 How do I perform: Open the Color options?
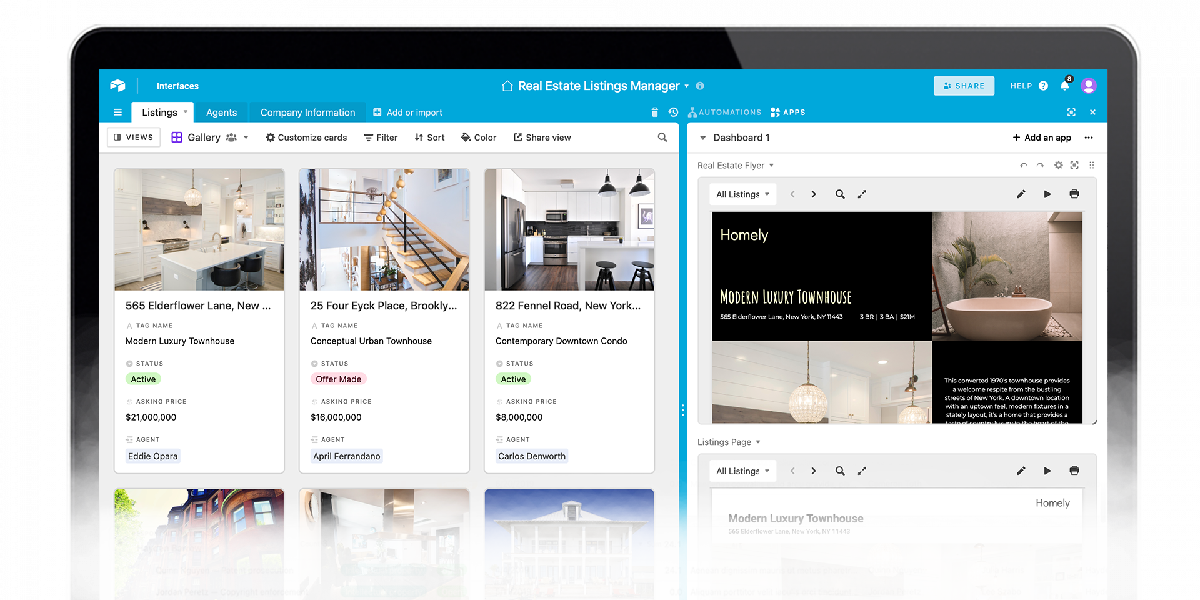(478, 137)
